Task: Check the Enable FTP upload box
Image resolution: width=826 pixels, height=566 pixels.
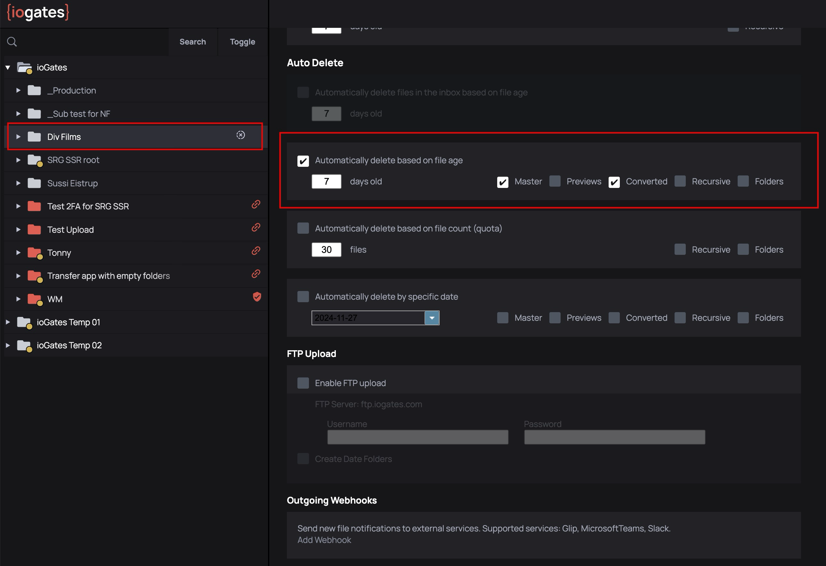Action: [x=303, y=383]
